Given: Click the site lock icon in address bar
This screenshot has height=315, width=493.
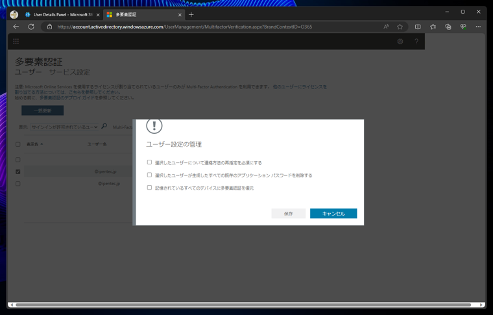Looking at the screenshot, I should click(x=49, y=27).
